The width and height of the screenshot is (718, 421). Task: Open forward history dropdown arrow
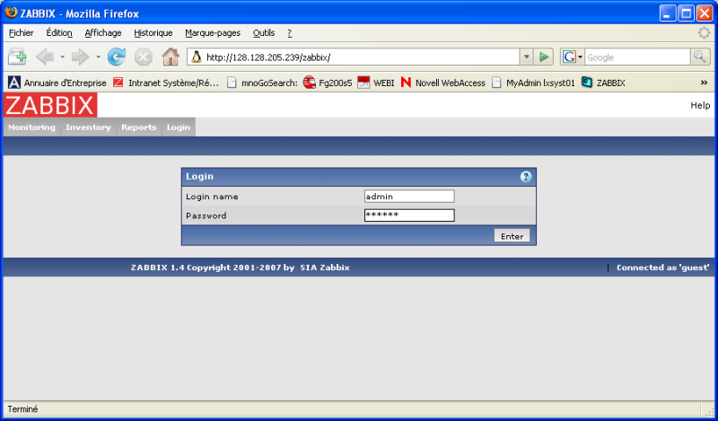tap(98, 57)
